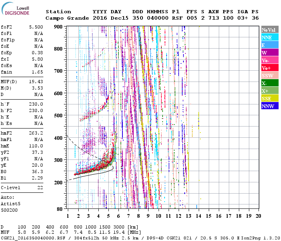Click the AXN value 713

click(214, 18)
